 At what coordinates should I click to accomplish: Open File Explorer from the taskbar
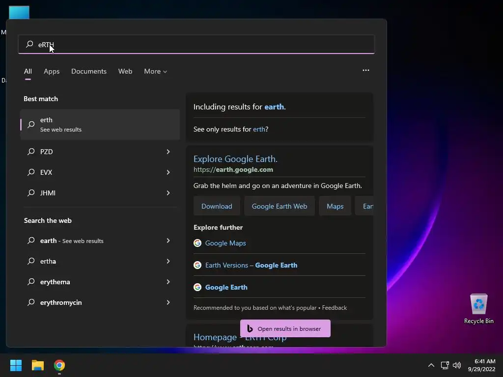(x=37, y=365)
